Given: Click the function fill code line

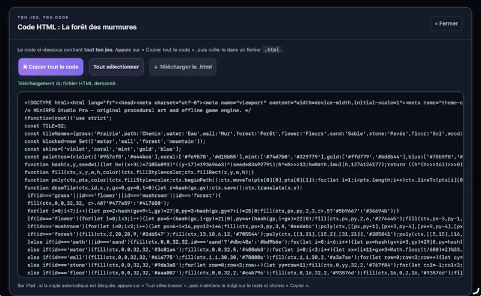Looking at the screenshot, I should tap(139, 172).
